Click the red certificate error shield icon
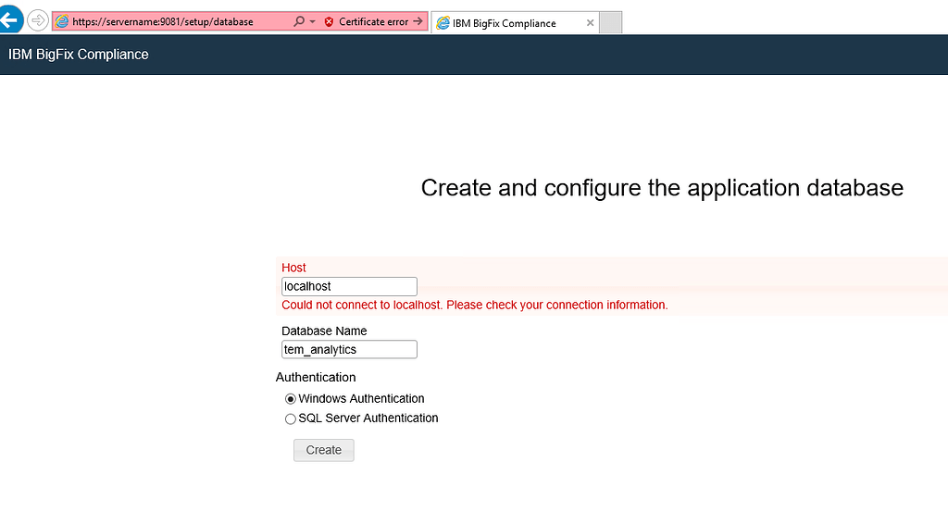This screenshot has width=948, height=525. 329,22
